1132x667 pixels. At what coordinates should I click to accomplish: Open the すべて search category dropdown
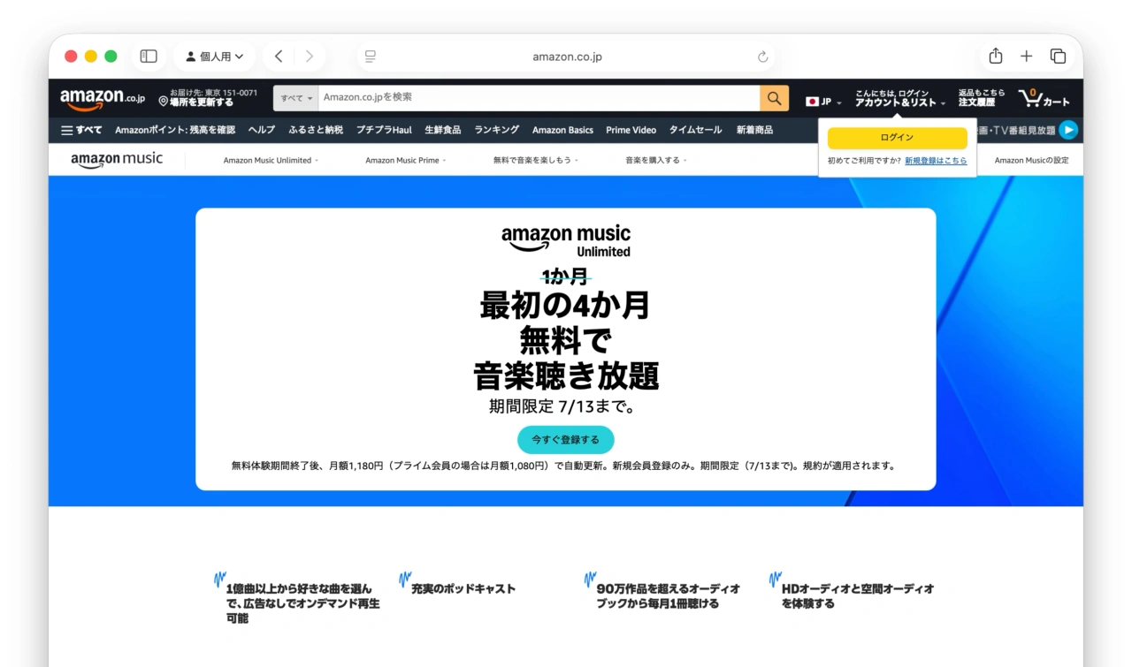[x=296, y=98]
